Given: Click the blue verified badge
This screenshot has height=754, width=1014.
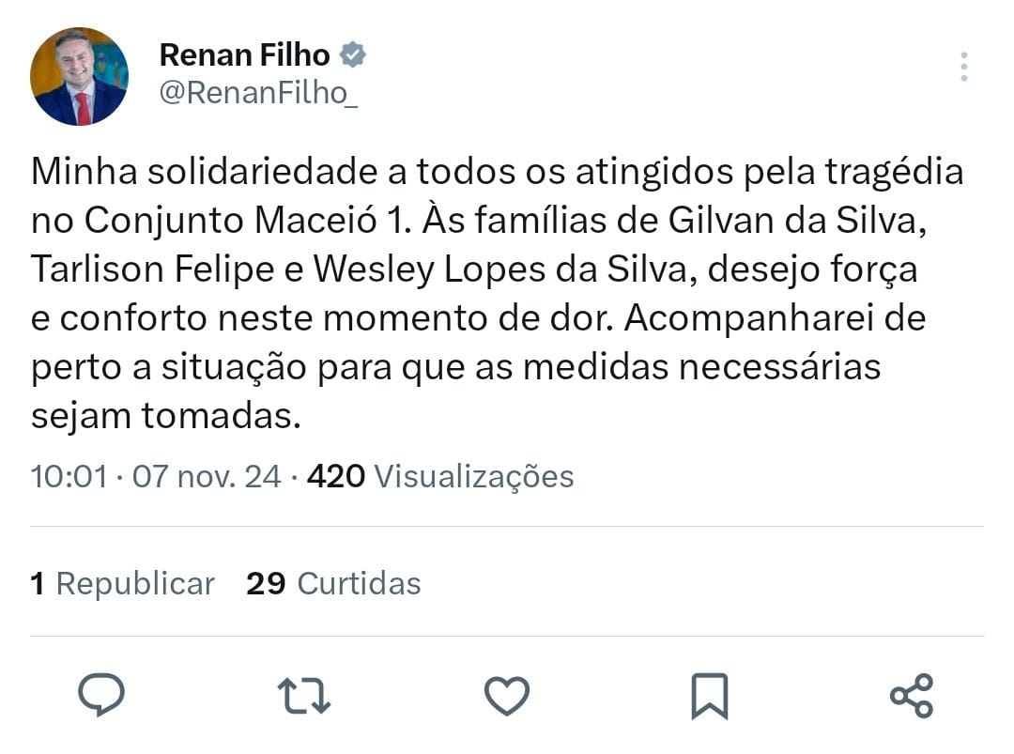Looking at the screenshot, I should click(x=353, y=55).
